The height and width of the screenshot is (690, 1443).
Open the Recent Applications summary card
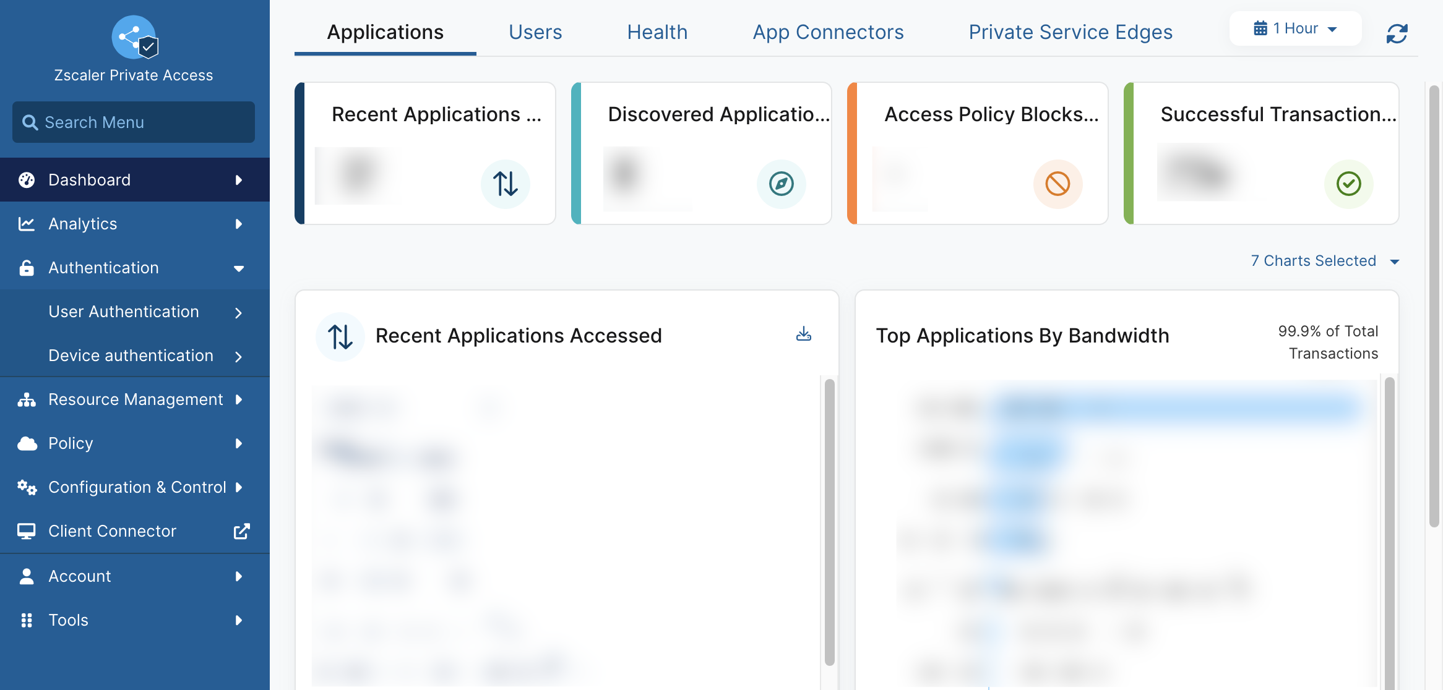[x=425, y=153]
